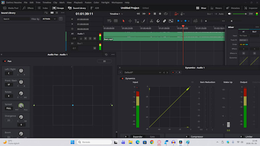Click the DIM monitoring button
The image size is (260, 146).
coord(251,14)
